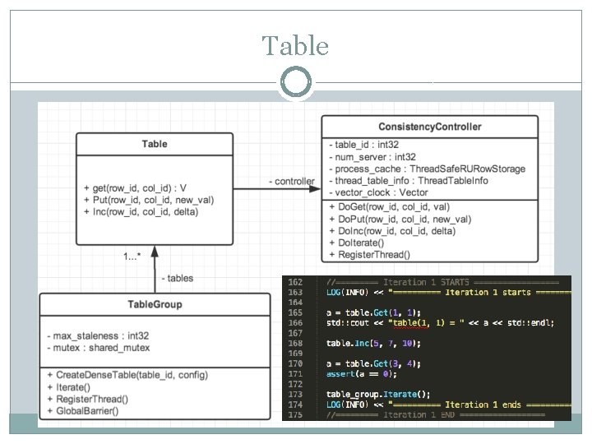This screenshot has width=592, height=444.
Task: Click the GlobalBarrier() method in TableGroup
Action: click(x=83, y=411)
